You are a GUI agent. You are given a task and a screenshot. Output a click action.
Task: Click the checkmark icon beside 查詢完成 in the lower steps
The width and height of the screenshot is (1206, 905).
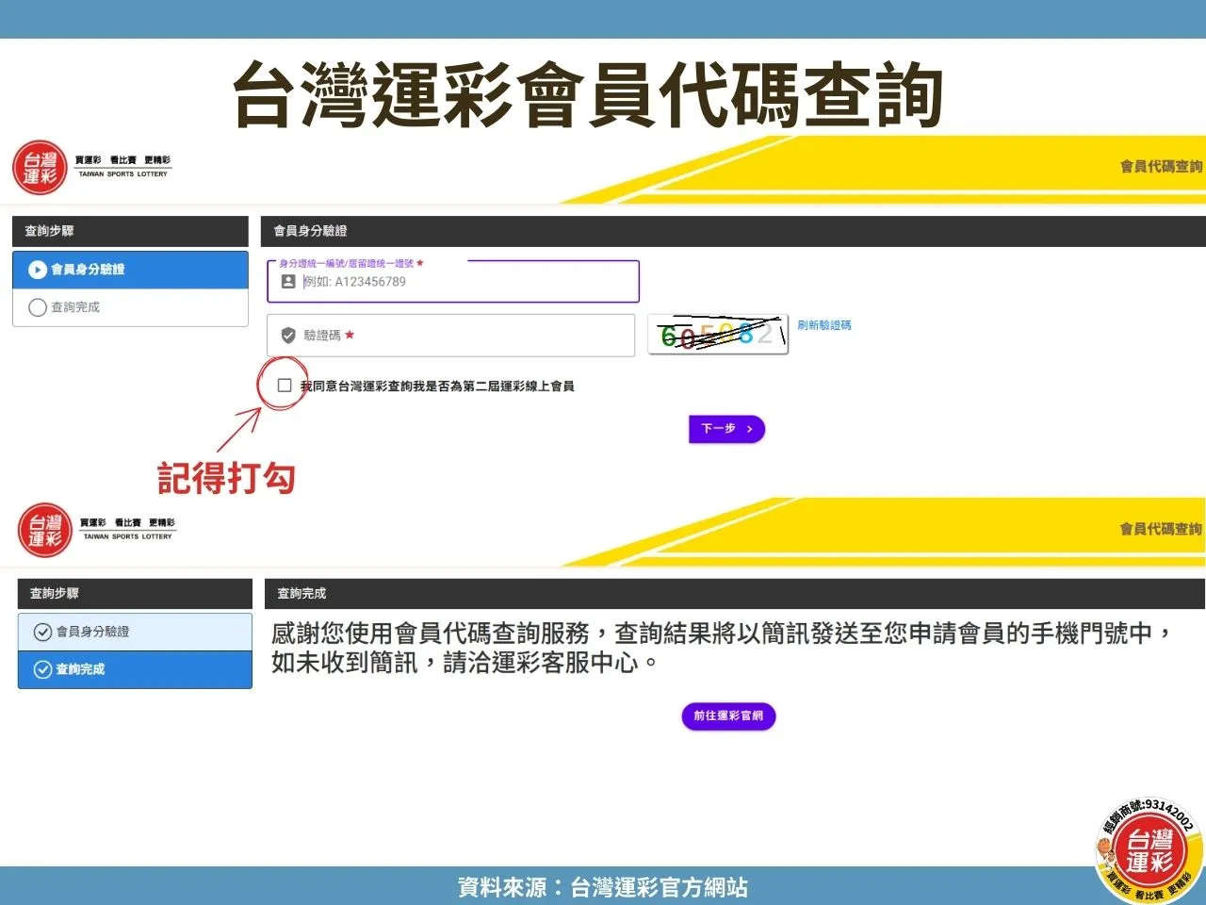tap(42, 669)
